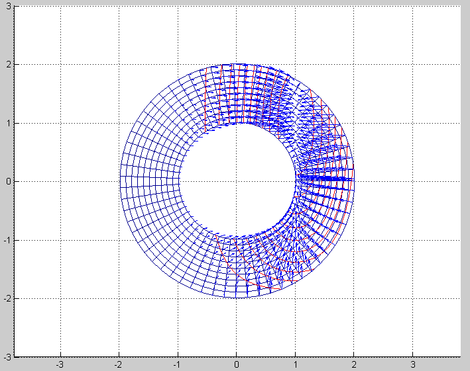Click the x-axis tick label 2

tap(354, 364)
